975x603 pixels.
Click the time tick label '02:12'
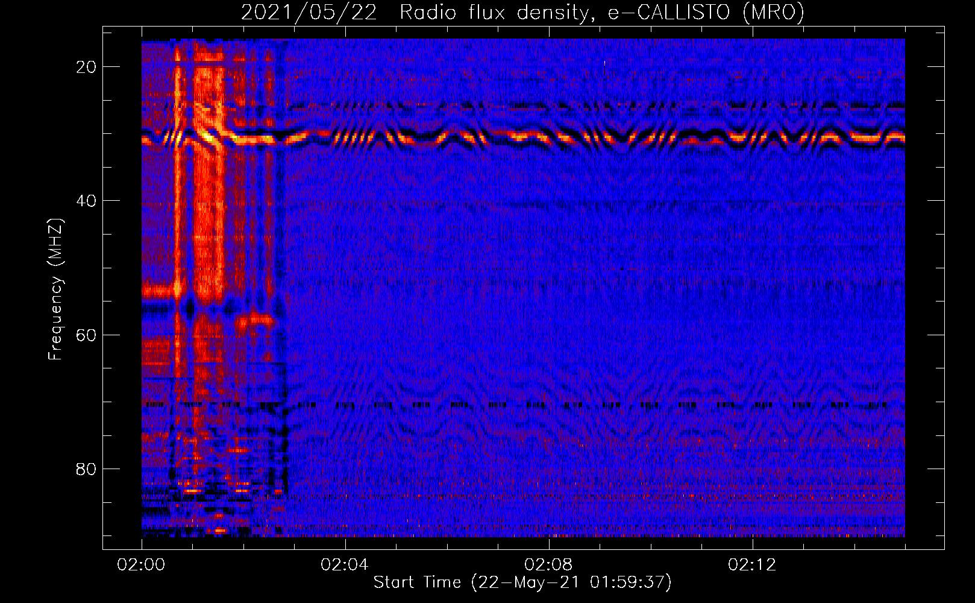pyautogui.click(x=752, y=565)
